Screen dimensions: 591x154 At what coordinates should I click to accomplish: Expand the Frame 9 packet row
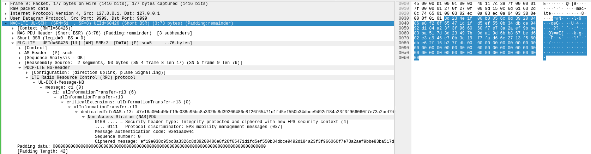point(6,4)
